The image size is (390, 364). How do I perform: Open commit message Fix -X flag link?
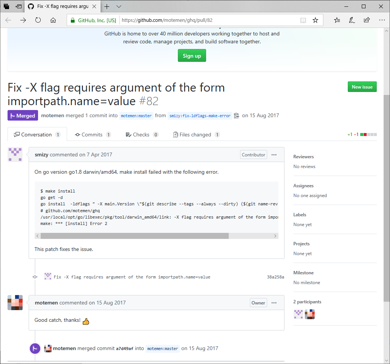click(x=132, y=277)
